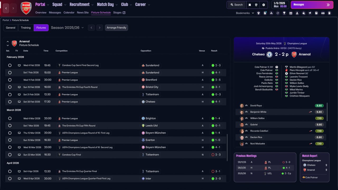Open the globe icon in the top bar

[x=256, y=5]
